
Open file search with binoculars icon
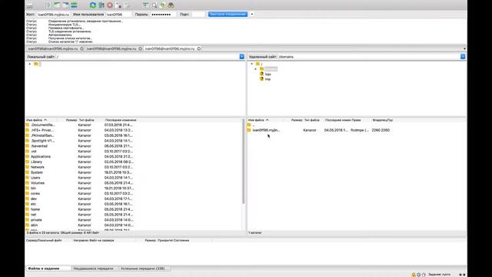point(171,5)
